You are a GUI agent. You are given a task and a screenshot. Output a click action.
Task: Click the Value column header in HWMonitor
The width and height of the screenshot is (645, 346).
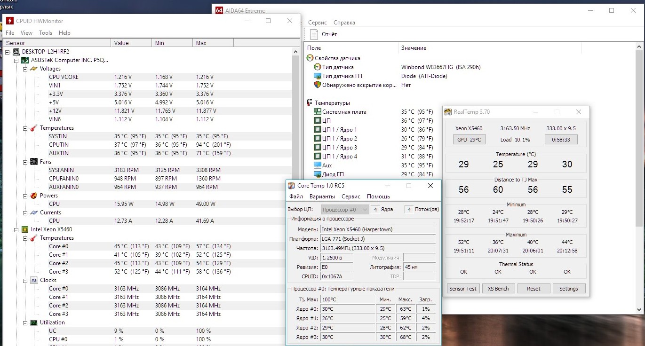pyautogui.click(x=132, y=43)
